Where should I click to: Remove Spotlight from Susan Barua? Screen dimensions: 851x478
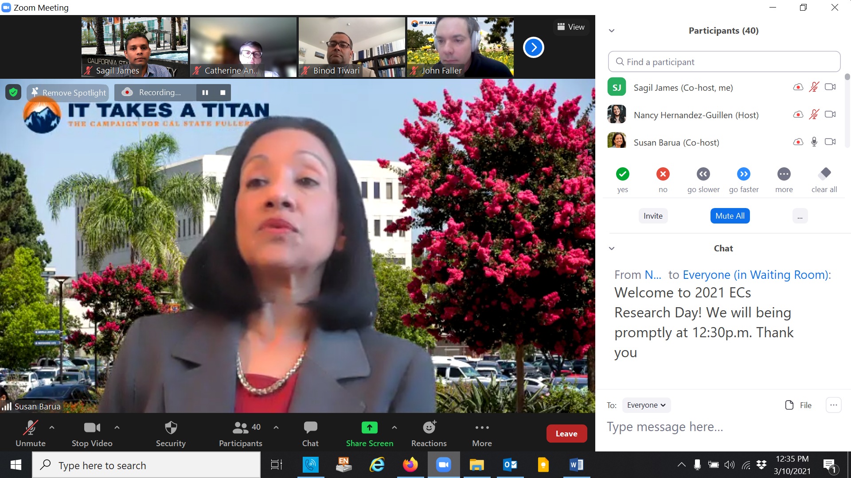pos(69,93)
